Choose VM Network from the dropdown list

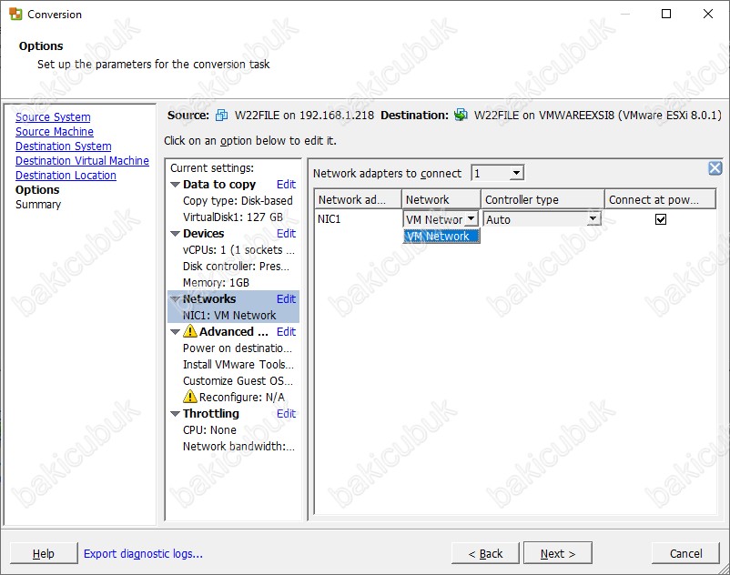(441, 236)
